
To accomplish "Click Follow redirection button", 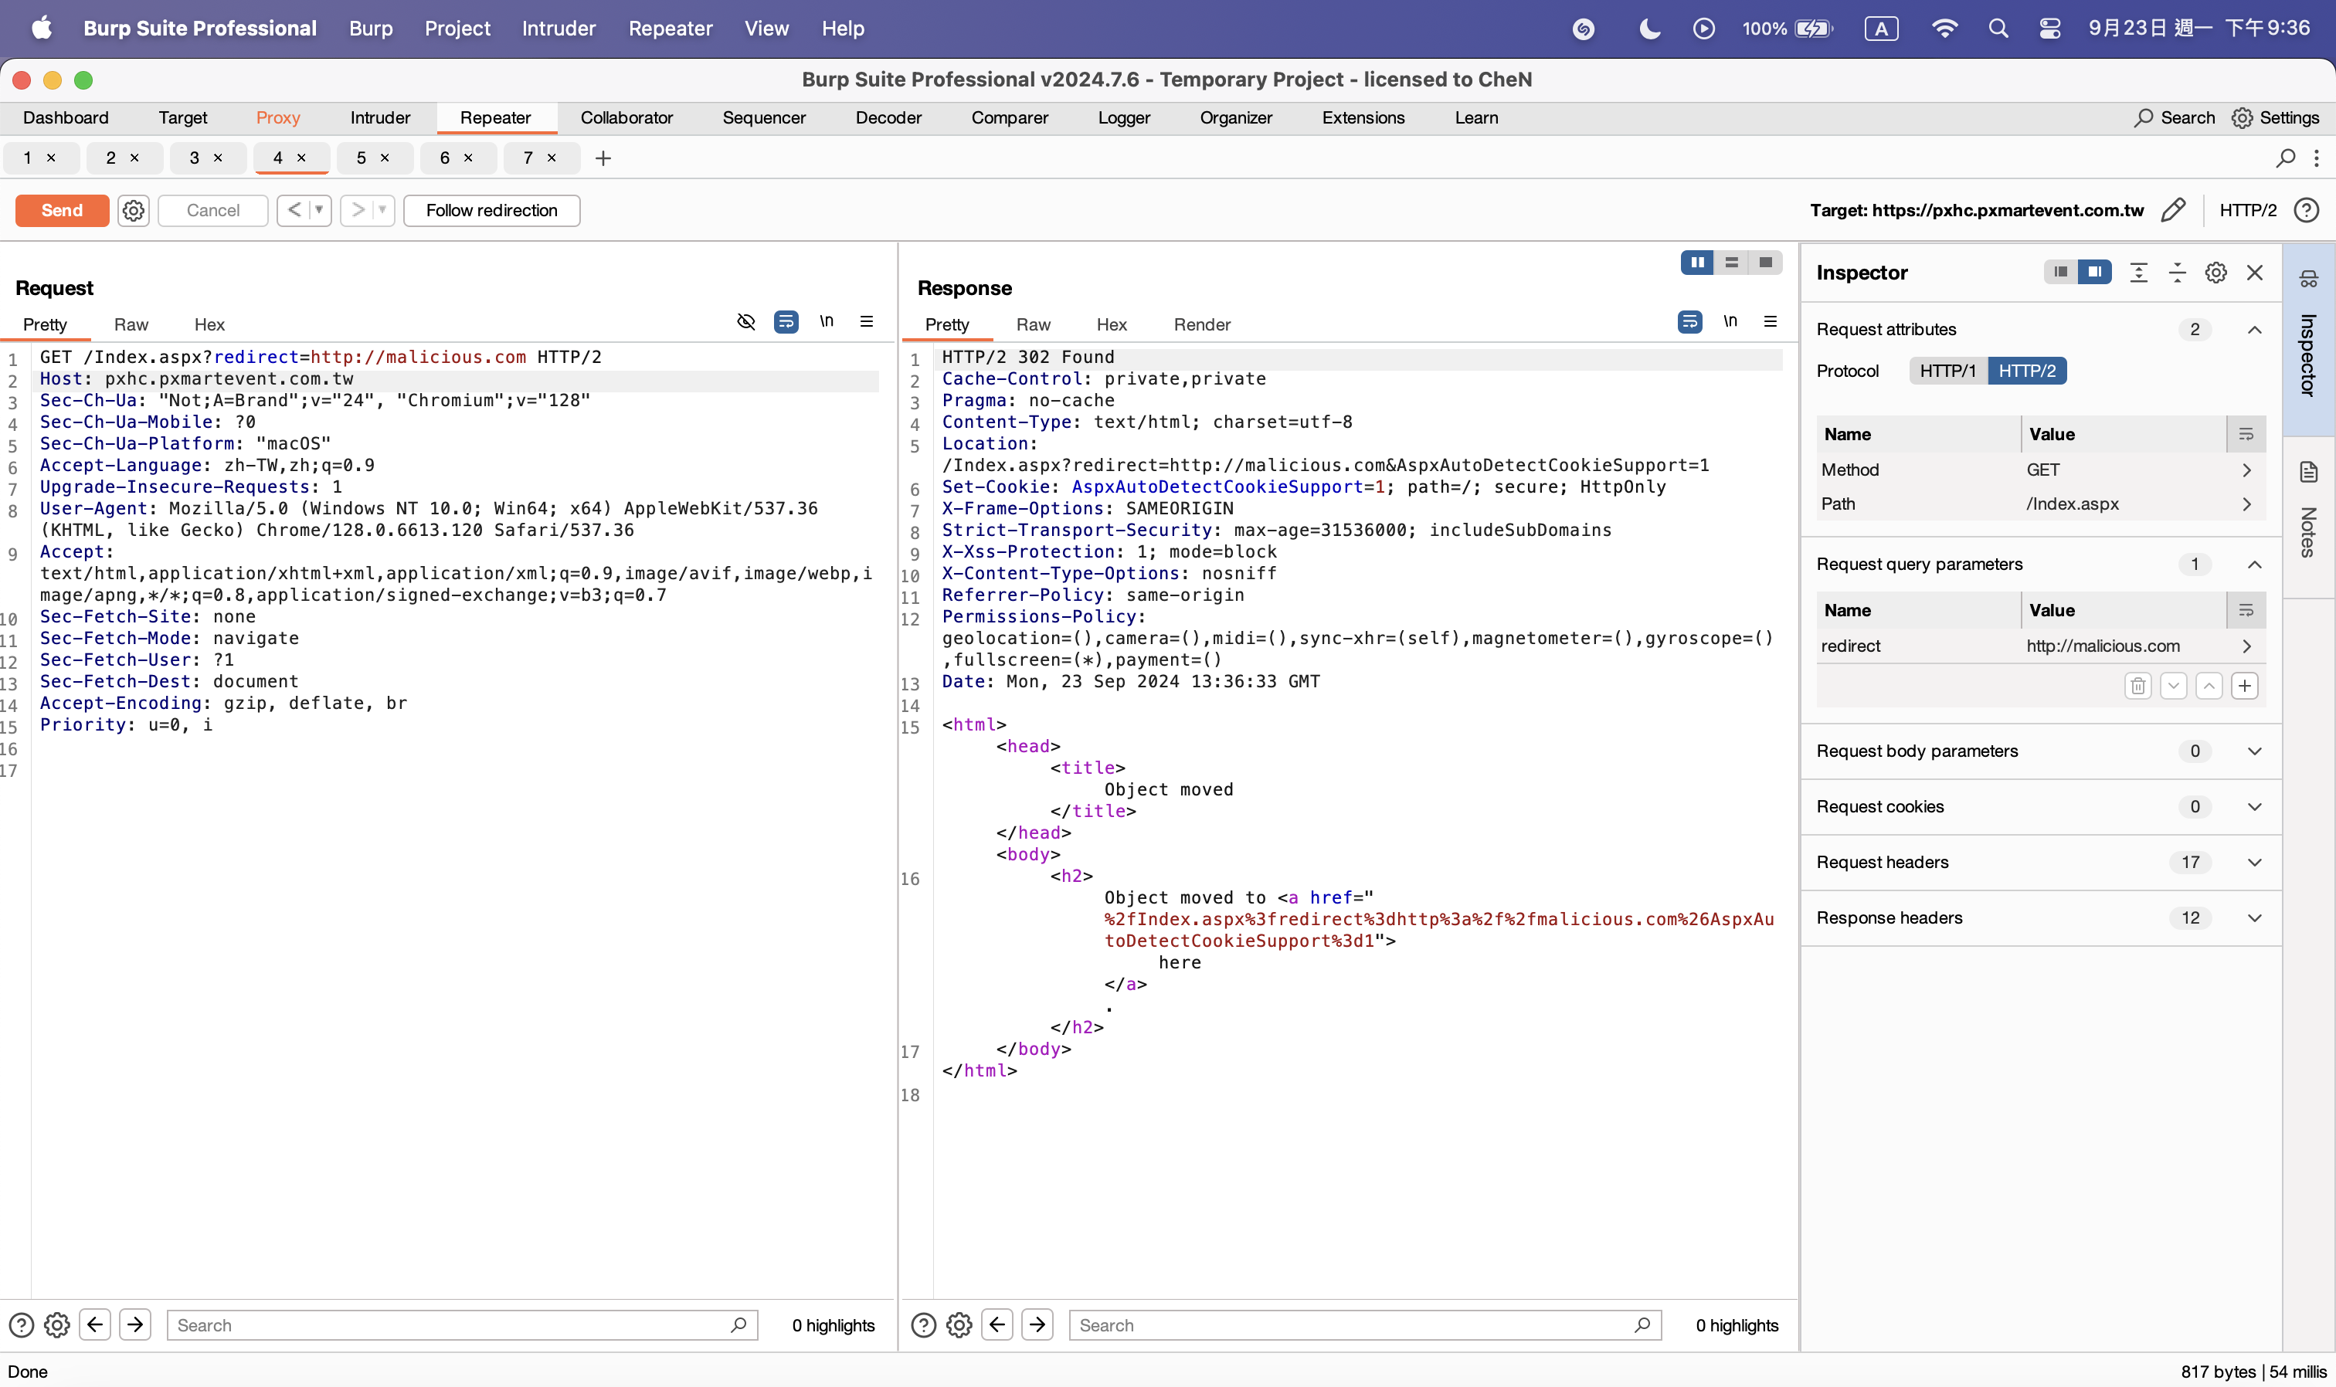I will click(492, 210).
